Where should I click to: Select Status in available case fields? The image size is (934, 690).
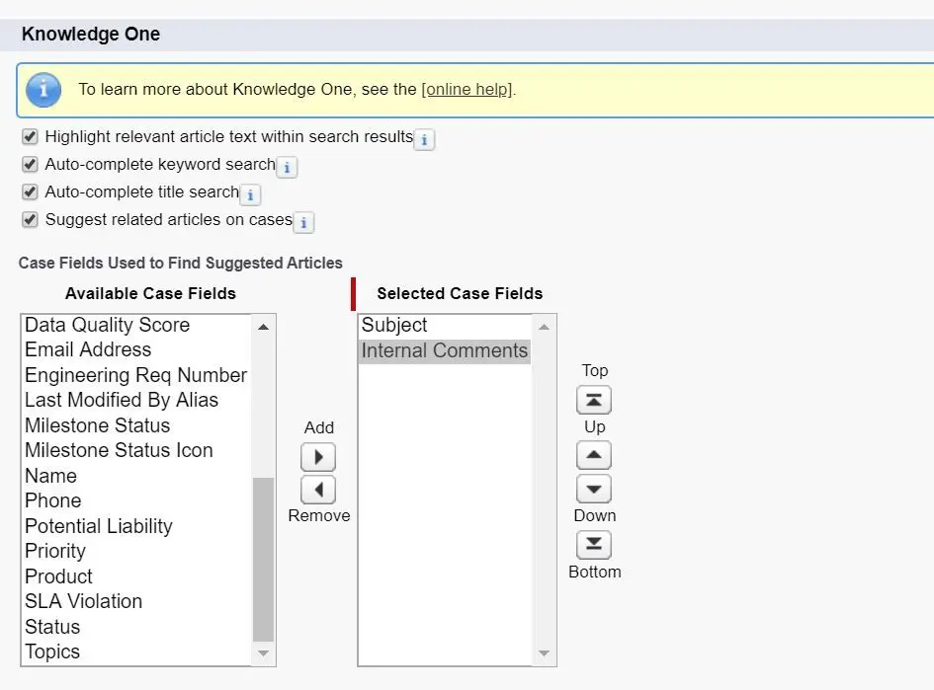[x=136, y=627]
